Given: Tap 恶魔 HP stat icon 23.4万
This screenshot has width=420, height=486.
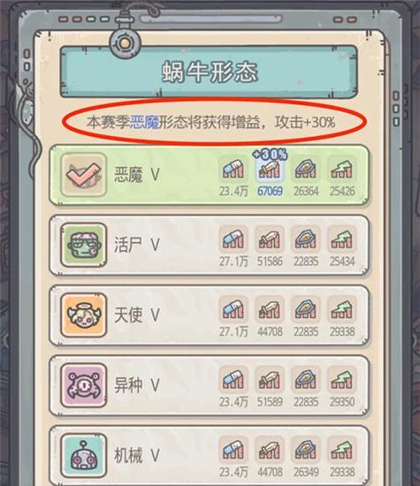Looking at the screenshot, I should click(x=233, y=169).
